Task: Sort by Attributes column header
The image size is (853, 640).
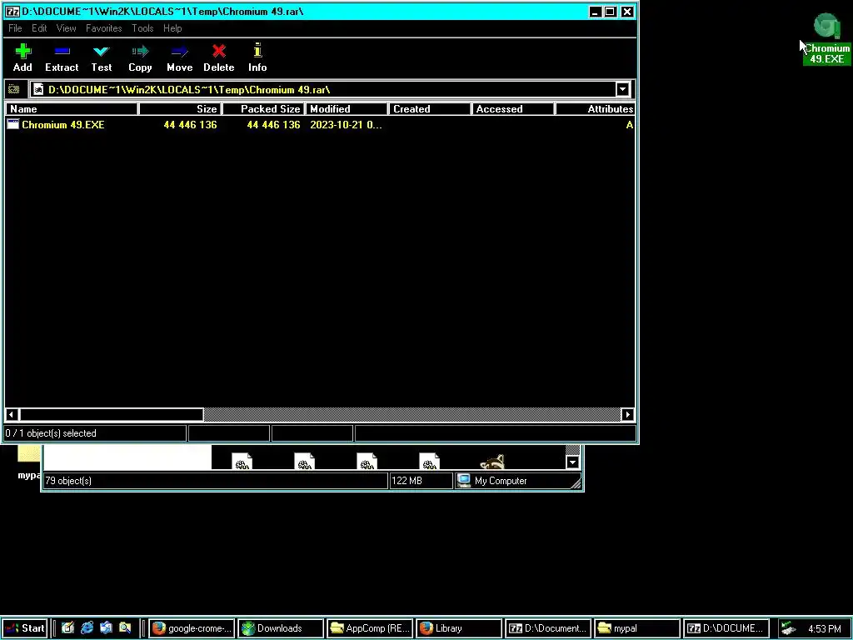Action: click(x=595, y=109)
